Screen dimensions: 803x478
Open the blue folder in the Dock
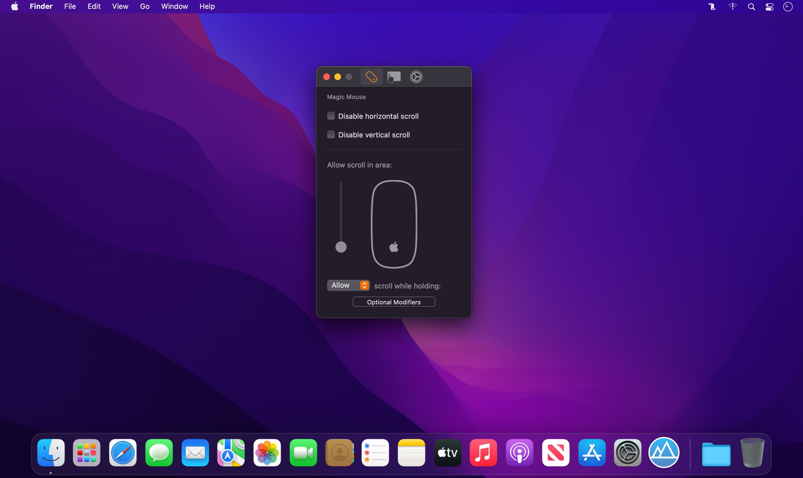(716, 454)
